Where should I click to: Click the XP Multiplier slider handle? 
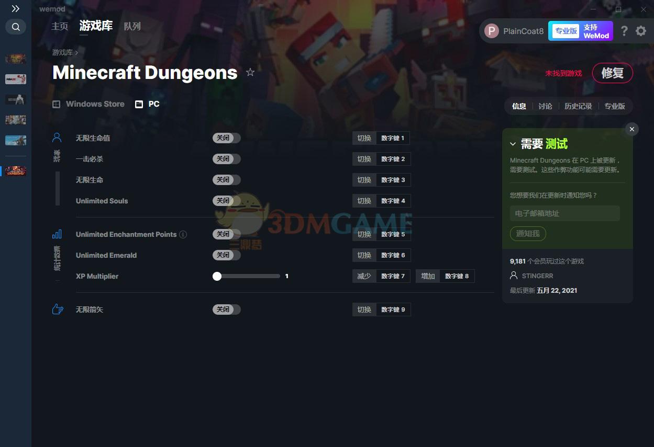click(x=217, y=276)
